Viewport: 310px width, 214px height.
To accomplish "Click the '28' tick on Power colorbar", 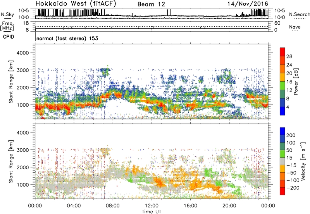I will pos(289,56).
